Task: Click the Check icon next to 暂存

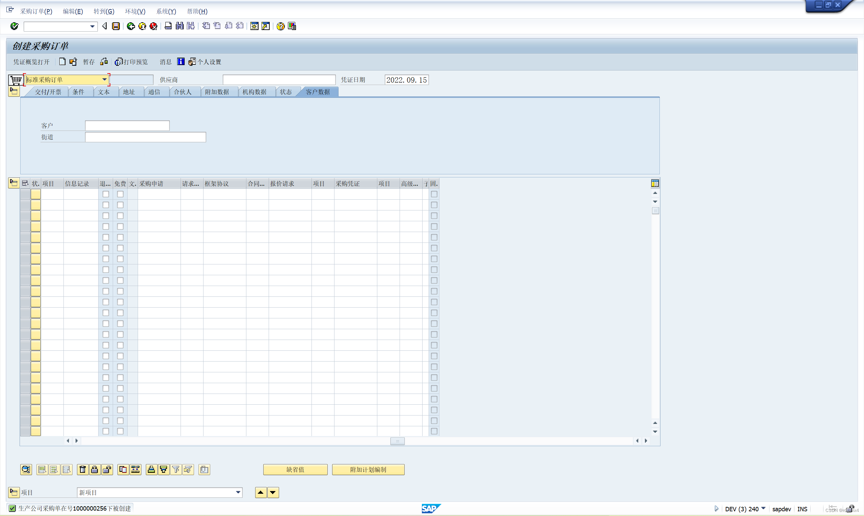Action: pos(104,61)
